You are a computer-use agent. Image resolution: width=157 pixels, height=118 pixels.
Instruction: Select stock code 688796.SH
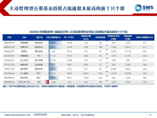click(x=9, y=42)
